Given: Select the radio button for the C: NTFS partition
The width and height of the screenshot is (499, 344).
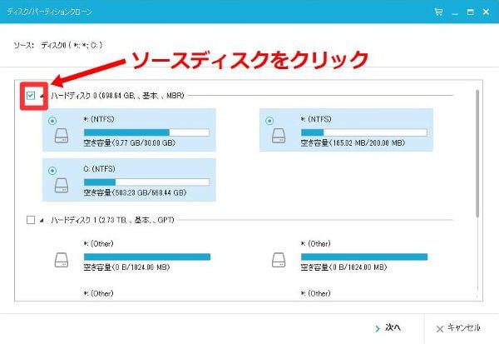Looking at the screenshot, I should coord(55,169).
